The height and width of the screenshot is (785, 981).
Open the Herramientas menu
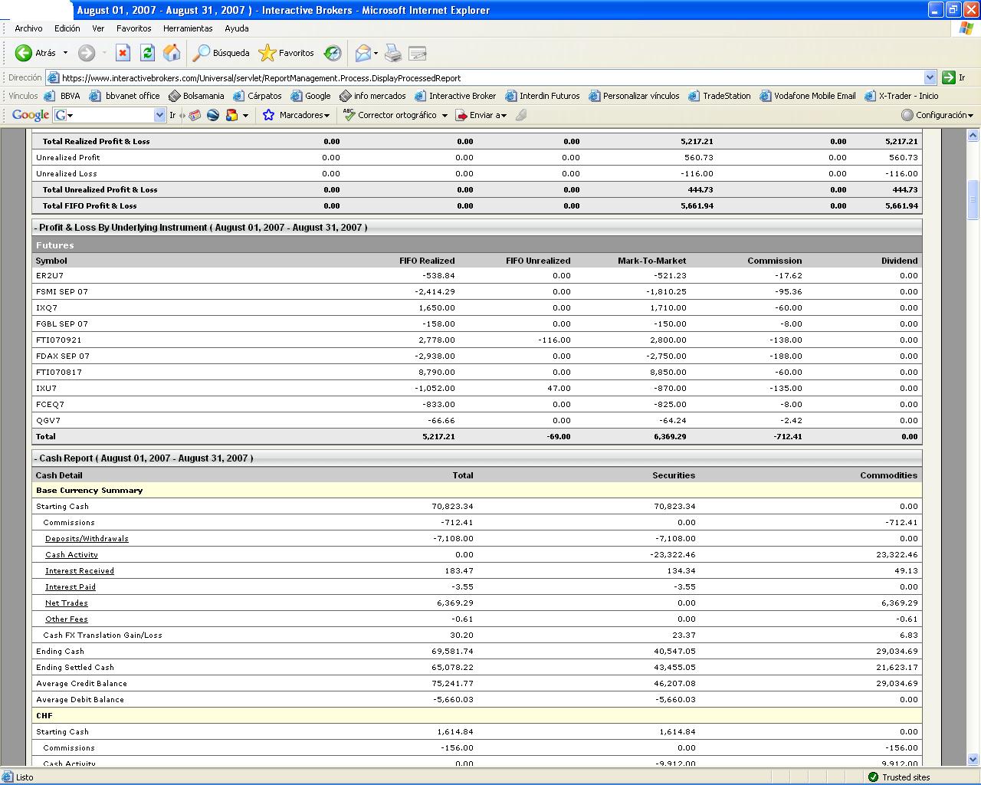tap(188, 28)
